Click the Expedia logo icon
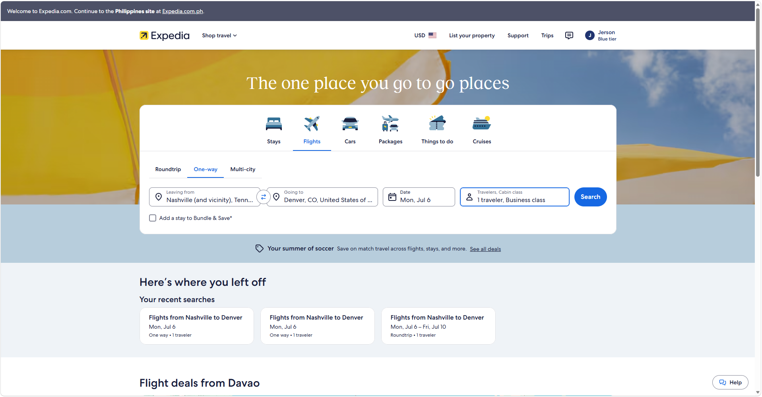The width and height of the screenshot is (762, 397). coord(144,35)
